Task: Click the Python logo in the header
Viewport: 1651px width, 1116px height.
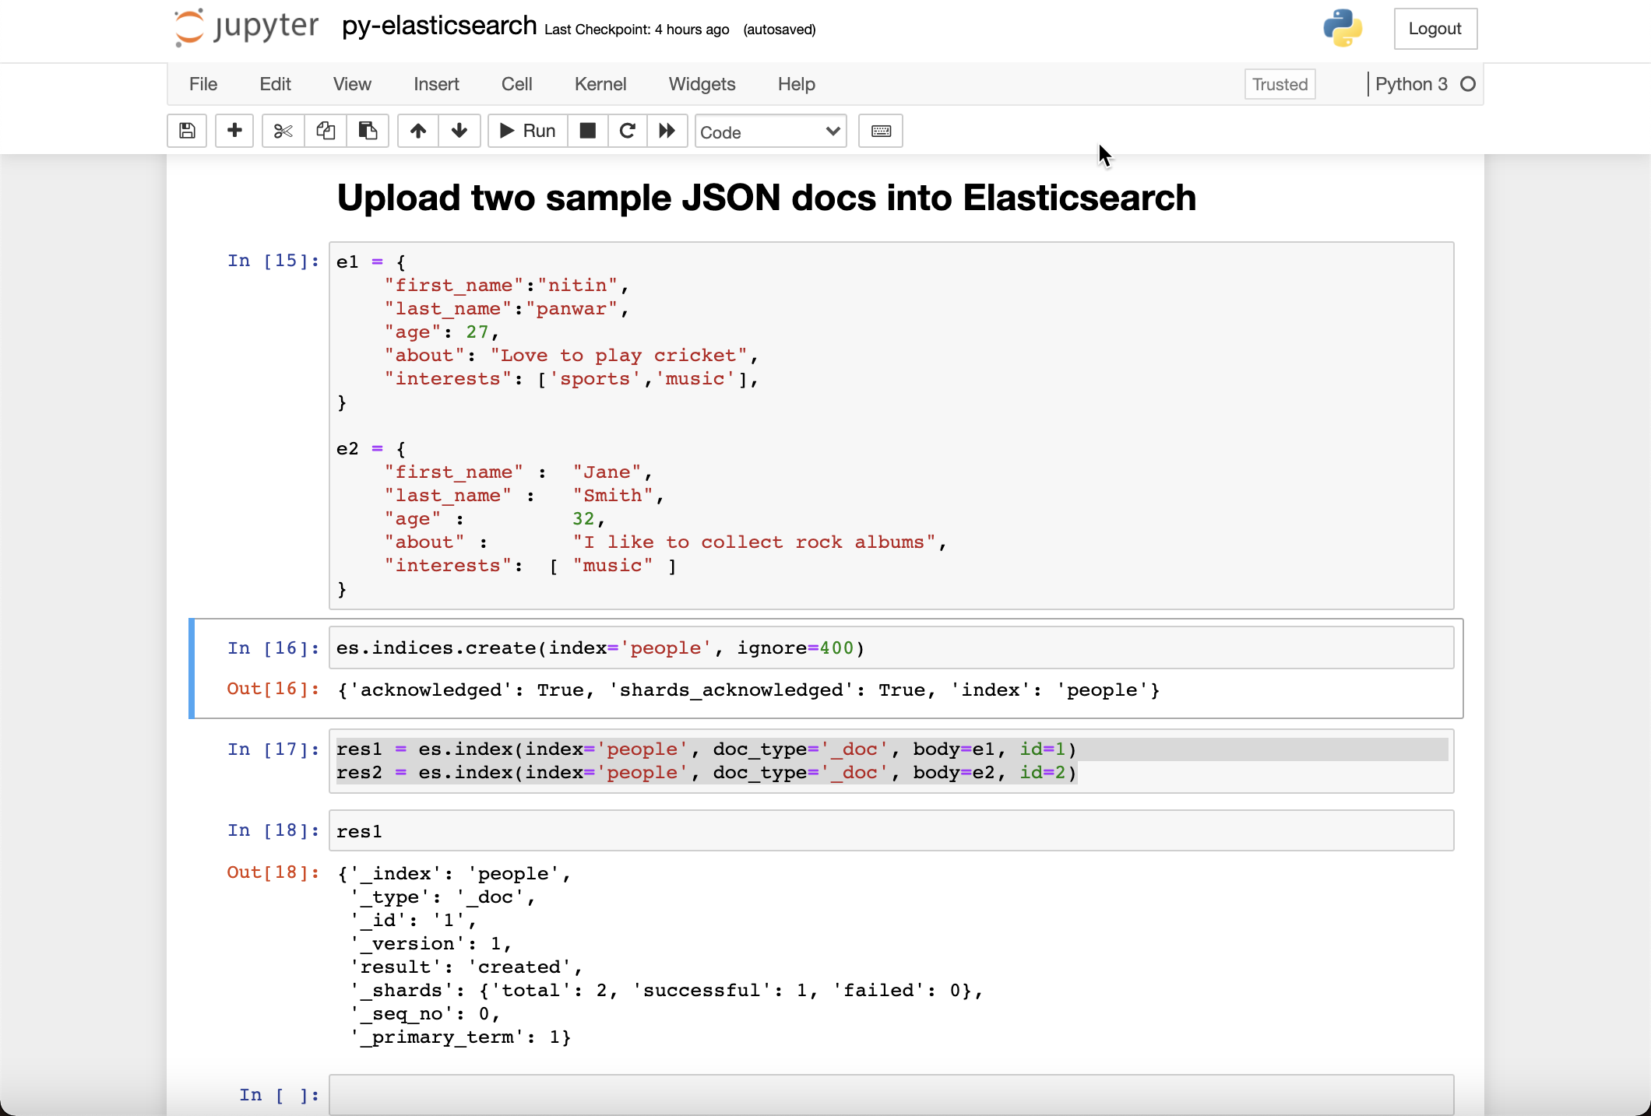Action: tap(1342, 29)
